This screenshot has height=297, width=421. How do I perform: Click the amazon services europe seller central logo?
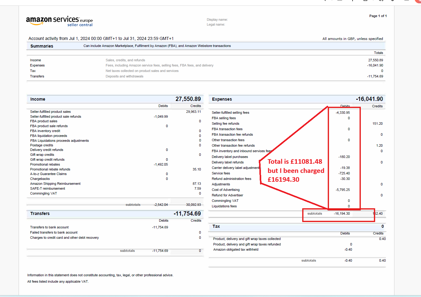coord(60,21)
